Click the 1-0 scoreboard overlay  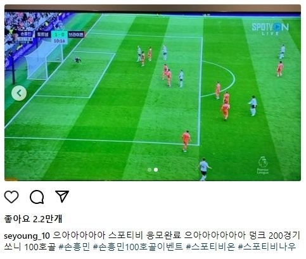pyautogui.click(x=60, y=34)
